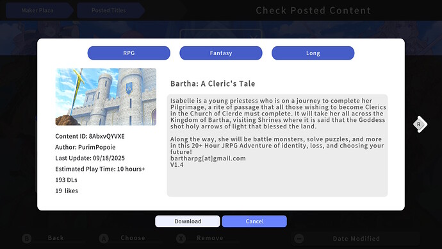The image size is (442, 249).
Task: Select the Long length tag
Action: tap(313, 53)
